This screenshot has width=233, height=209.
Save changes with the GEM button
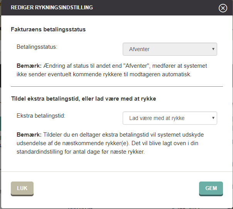pos(211,188)
